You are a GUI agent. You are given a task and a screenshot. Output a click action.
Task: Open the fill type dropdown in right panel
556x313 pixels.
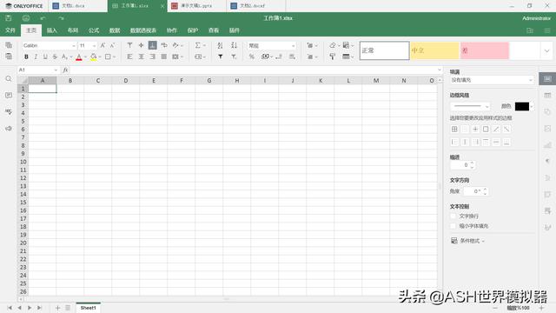tap(492, 80)
